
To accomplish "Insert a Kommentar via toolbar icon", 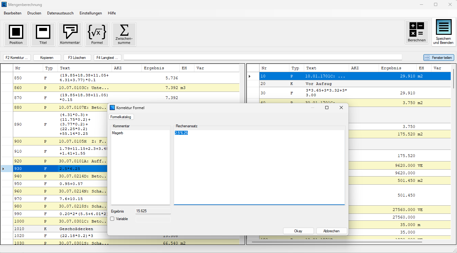I will (x=70, y=34).
